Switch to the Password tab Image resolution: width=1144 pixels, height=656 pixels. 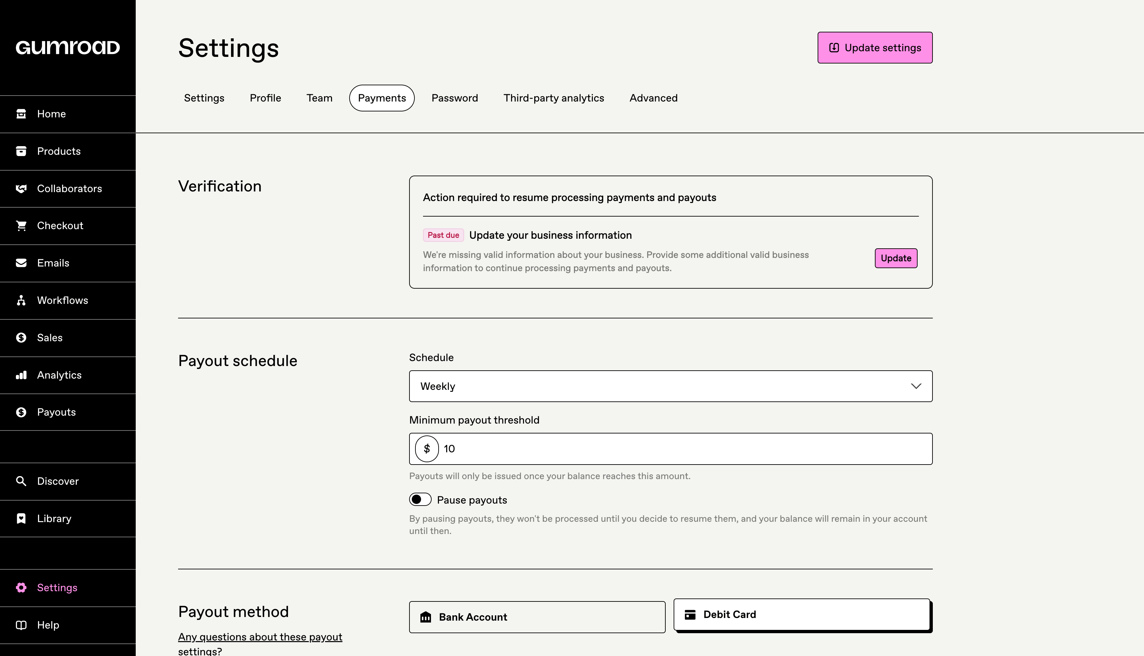(454, 98)
